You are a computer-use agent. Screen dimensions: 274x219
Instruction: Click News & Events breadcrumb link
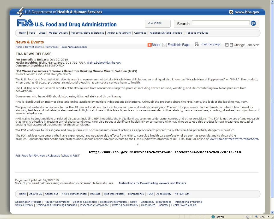[34, 47]
